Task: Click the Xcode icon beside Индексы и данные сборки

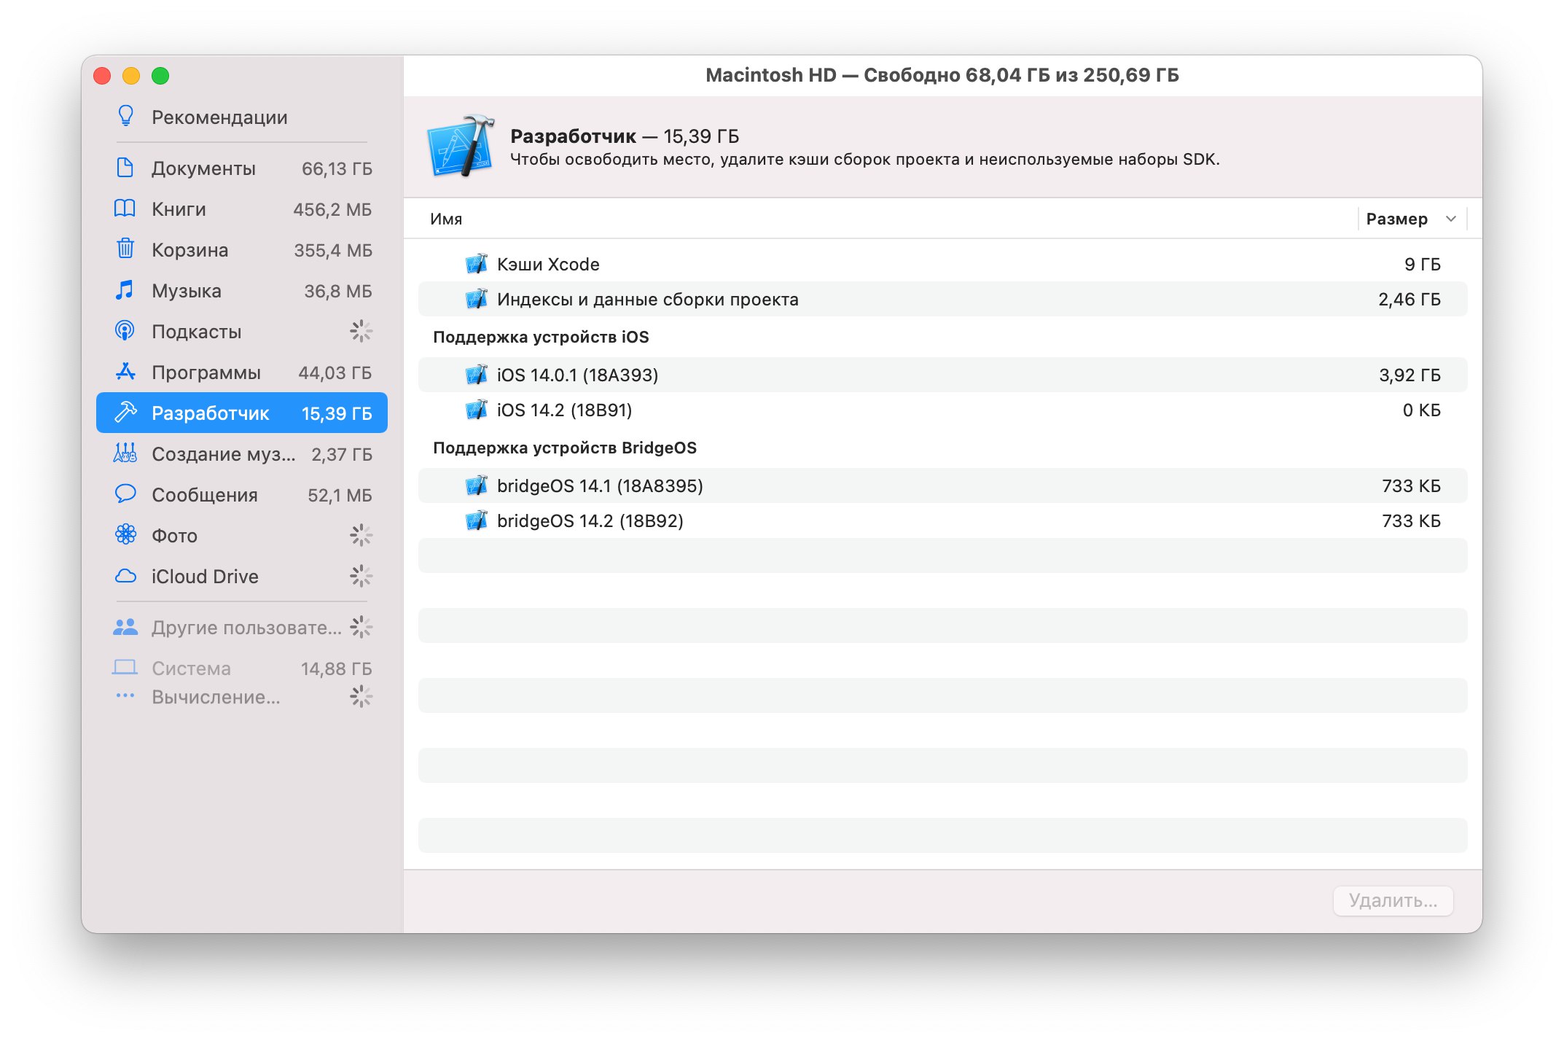Action: point(477,299)
